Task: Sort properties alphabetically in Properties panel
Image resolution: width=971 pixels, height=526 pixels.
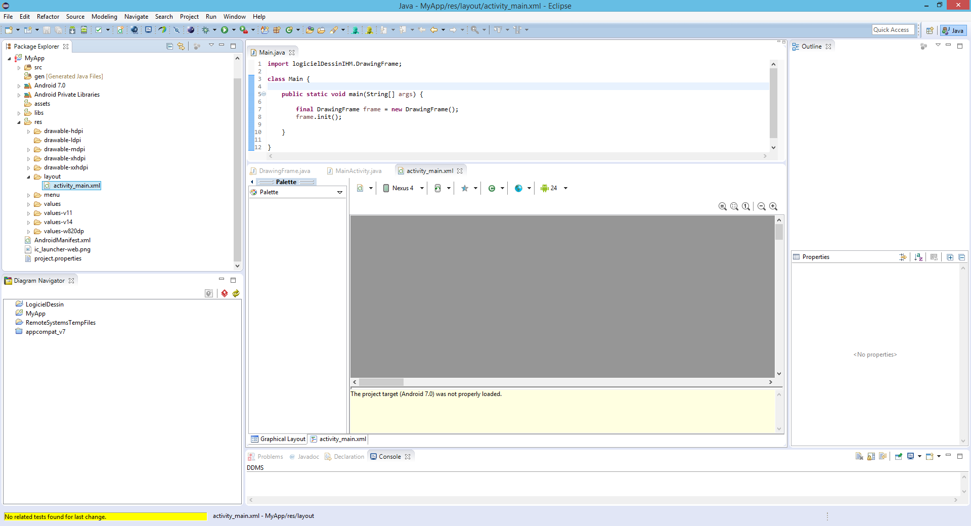Action: click(918, 257)
